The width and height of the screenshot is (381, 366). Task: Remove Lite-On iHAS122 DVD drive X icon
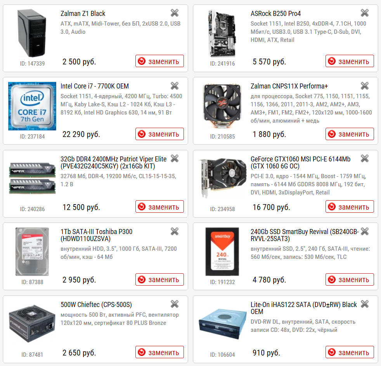(x=364, y=304)
